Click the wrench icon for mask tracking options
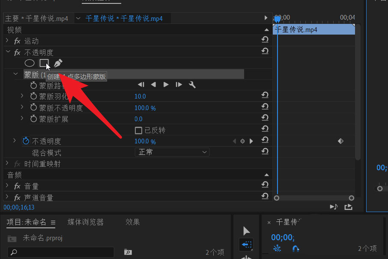The width and height of the screenshot is (388, 259). [x=192, y=84]
